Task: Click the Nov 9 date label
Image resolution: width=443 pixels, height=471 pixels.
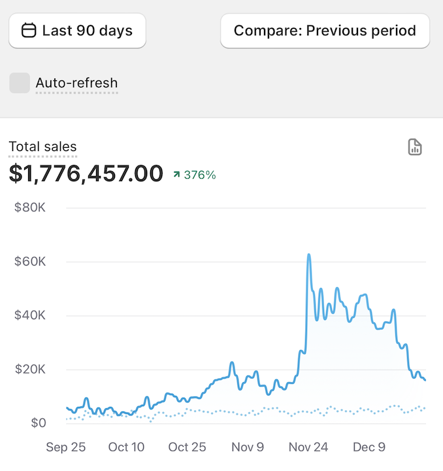Action: coord(248,447)
